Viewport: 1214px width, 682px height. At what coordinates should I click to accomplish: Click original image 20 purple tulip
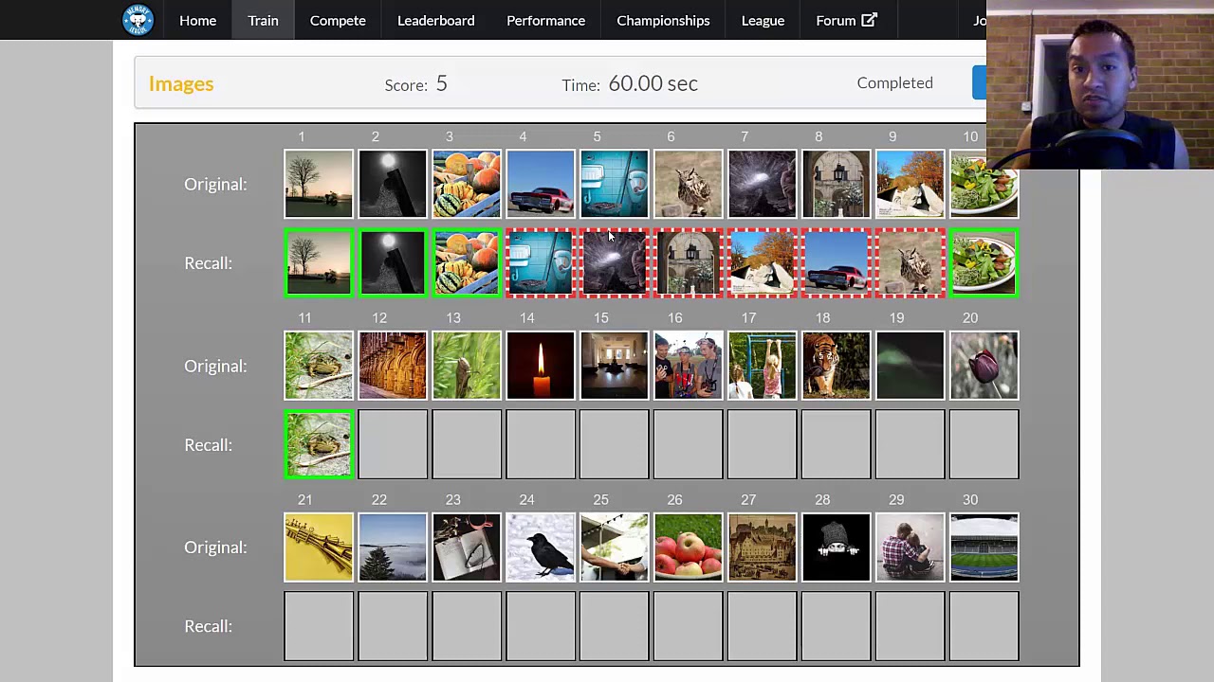coord(984,366)
